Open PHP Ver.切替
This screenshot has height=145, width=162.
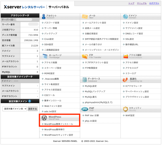pos(92,115)
